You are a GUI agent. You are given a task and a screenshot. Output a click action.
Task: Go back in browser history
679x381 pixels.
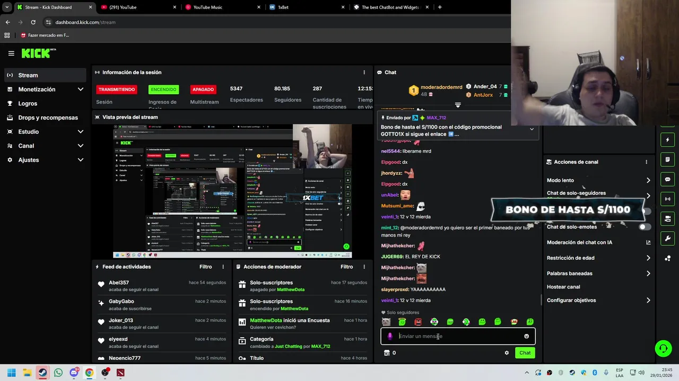(7, 22)
